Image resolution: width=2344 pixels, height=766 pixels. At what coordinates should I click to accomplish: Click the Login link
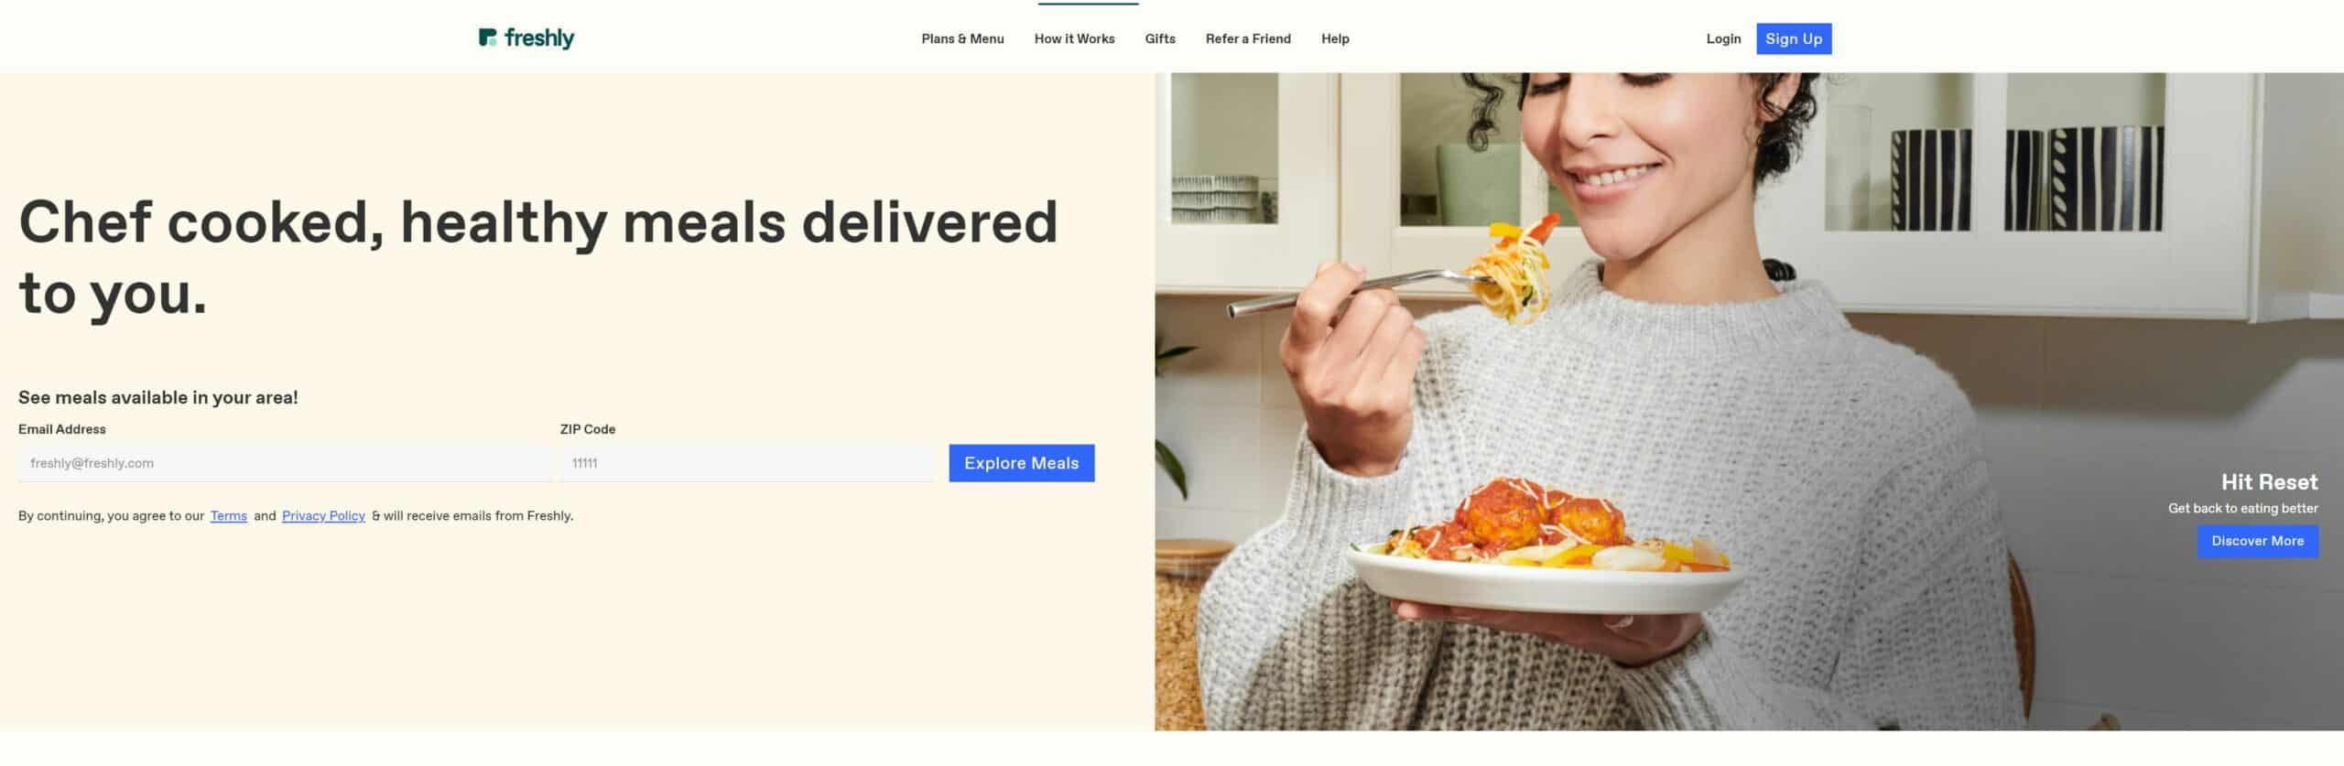(x=1723, y=38)
